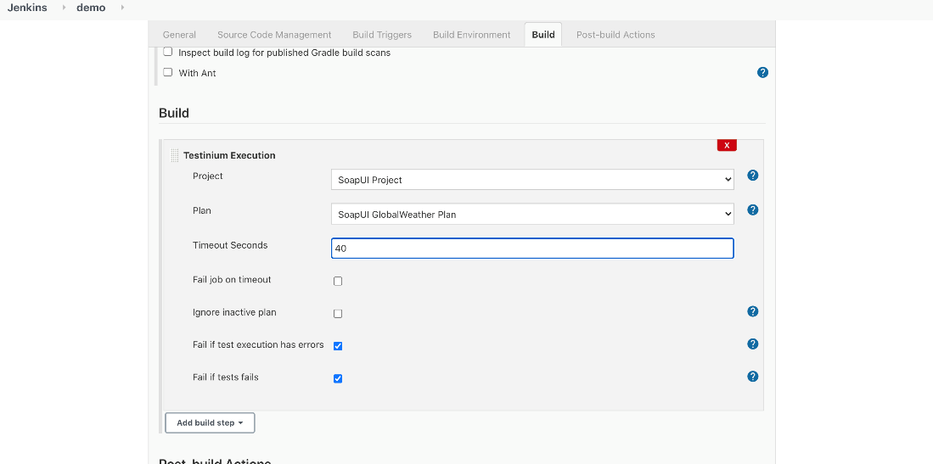Select the Build Environment tab
Screen dimensions: 933x464
pyautogui.click(x=472, y=35)
